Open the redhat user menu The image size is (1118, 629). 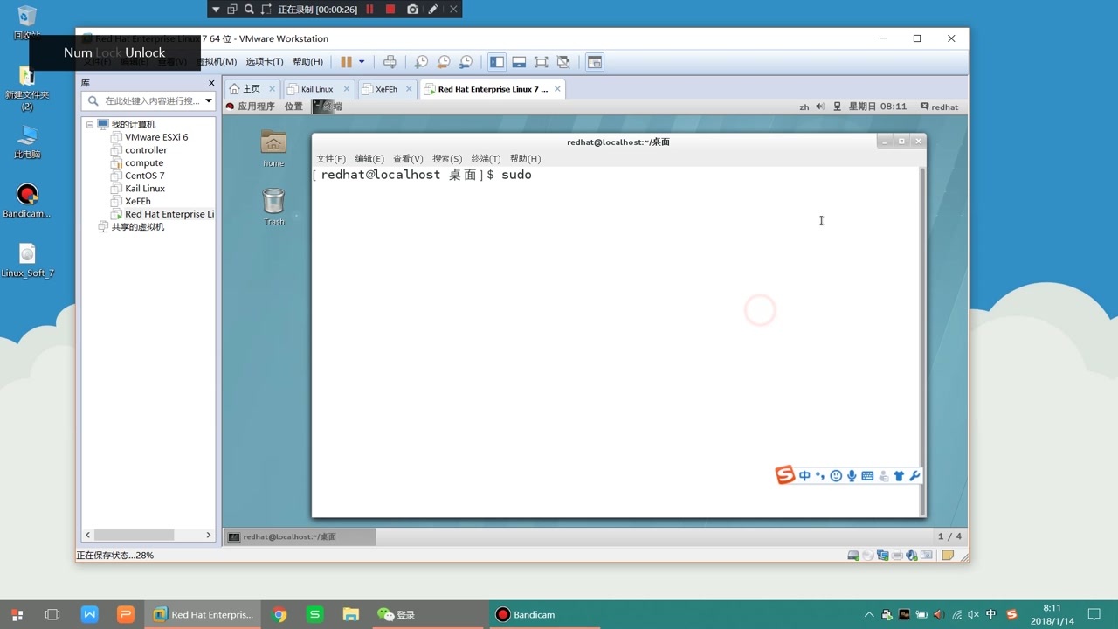[x=939, y=107]
